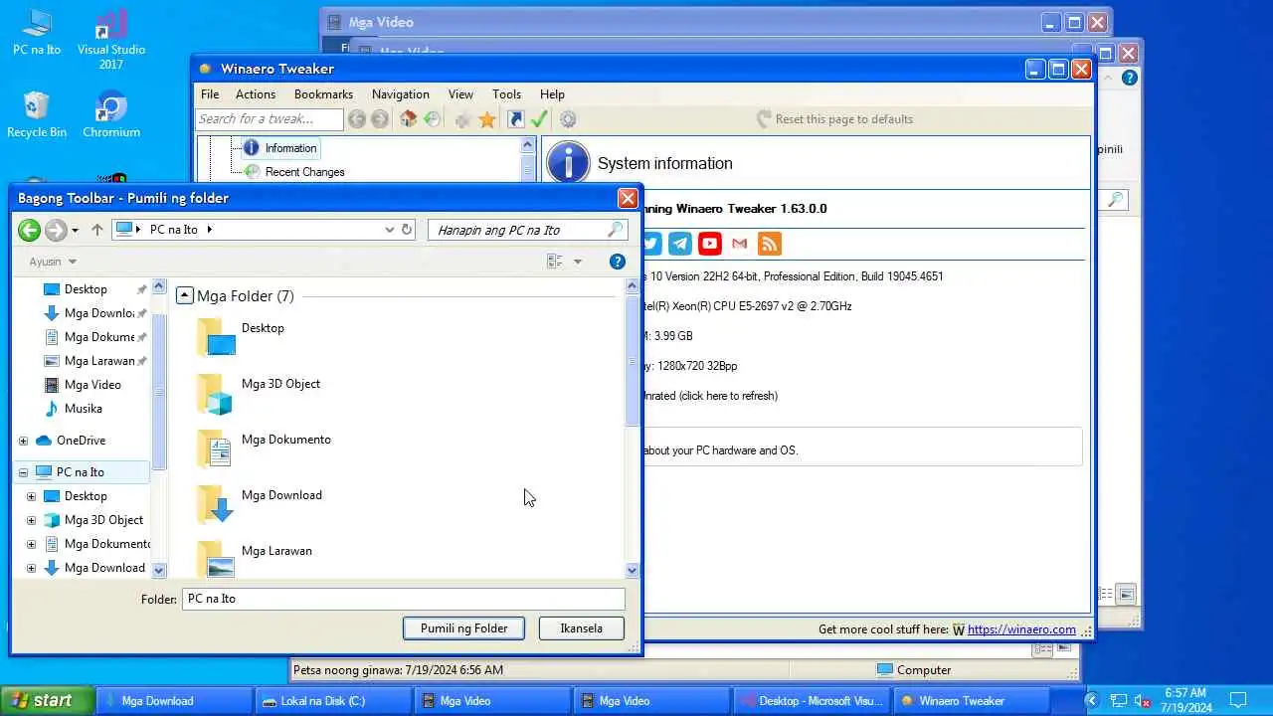Click the Pumili ng Folder button
The image size is (1273, 716).
(463, 628)
